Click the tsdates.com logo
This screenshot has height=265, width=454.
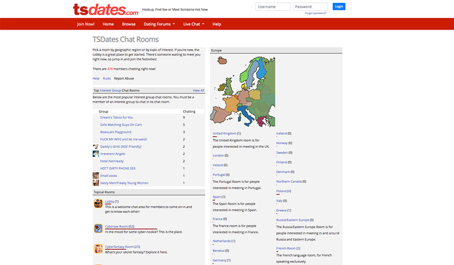(x=105, y=9)
